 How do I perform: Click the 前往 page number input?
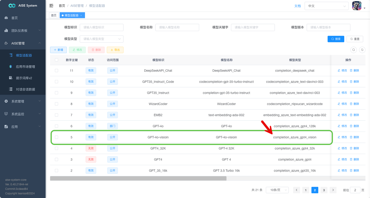click(355, 190)
